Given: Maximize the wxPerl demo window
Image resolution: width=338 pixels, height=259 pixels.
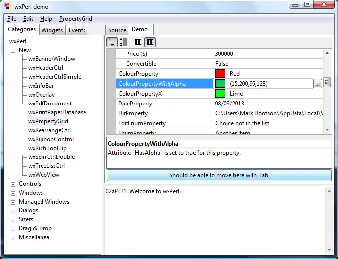Looking at the screenshot, I should 307,5.
